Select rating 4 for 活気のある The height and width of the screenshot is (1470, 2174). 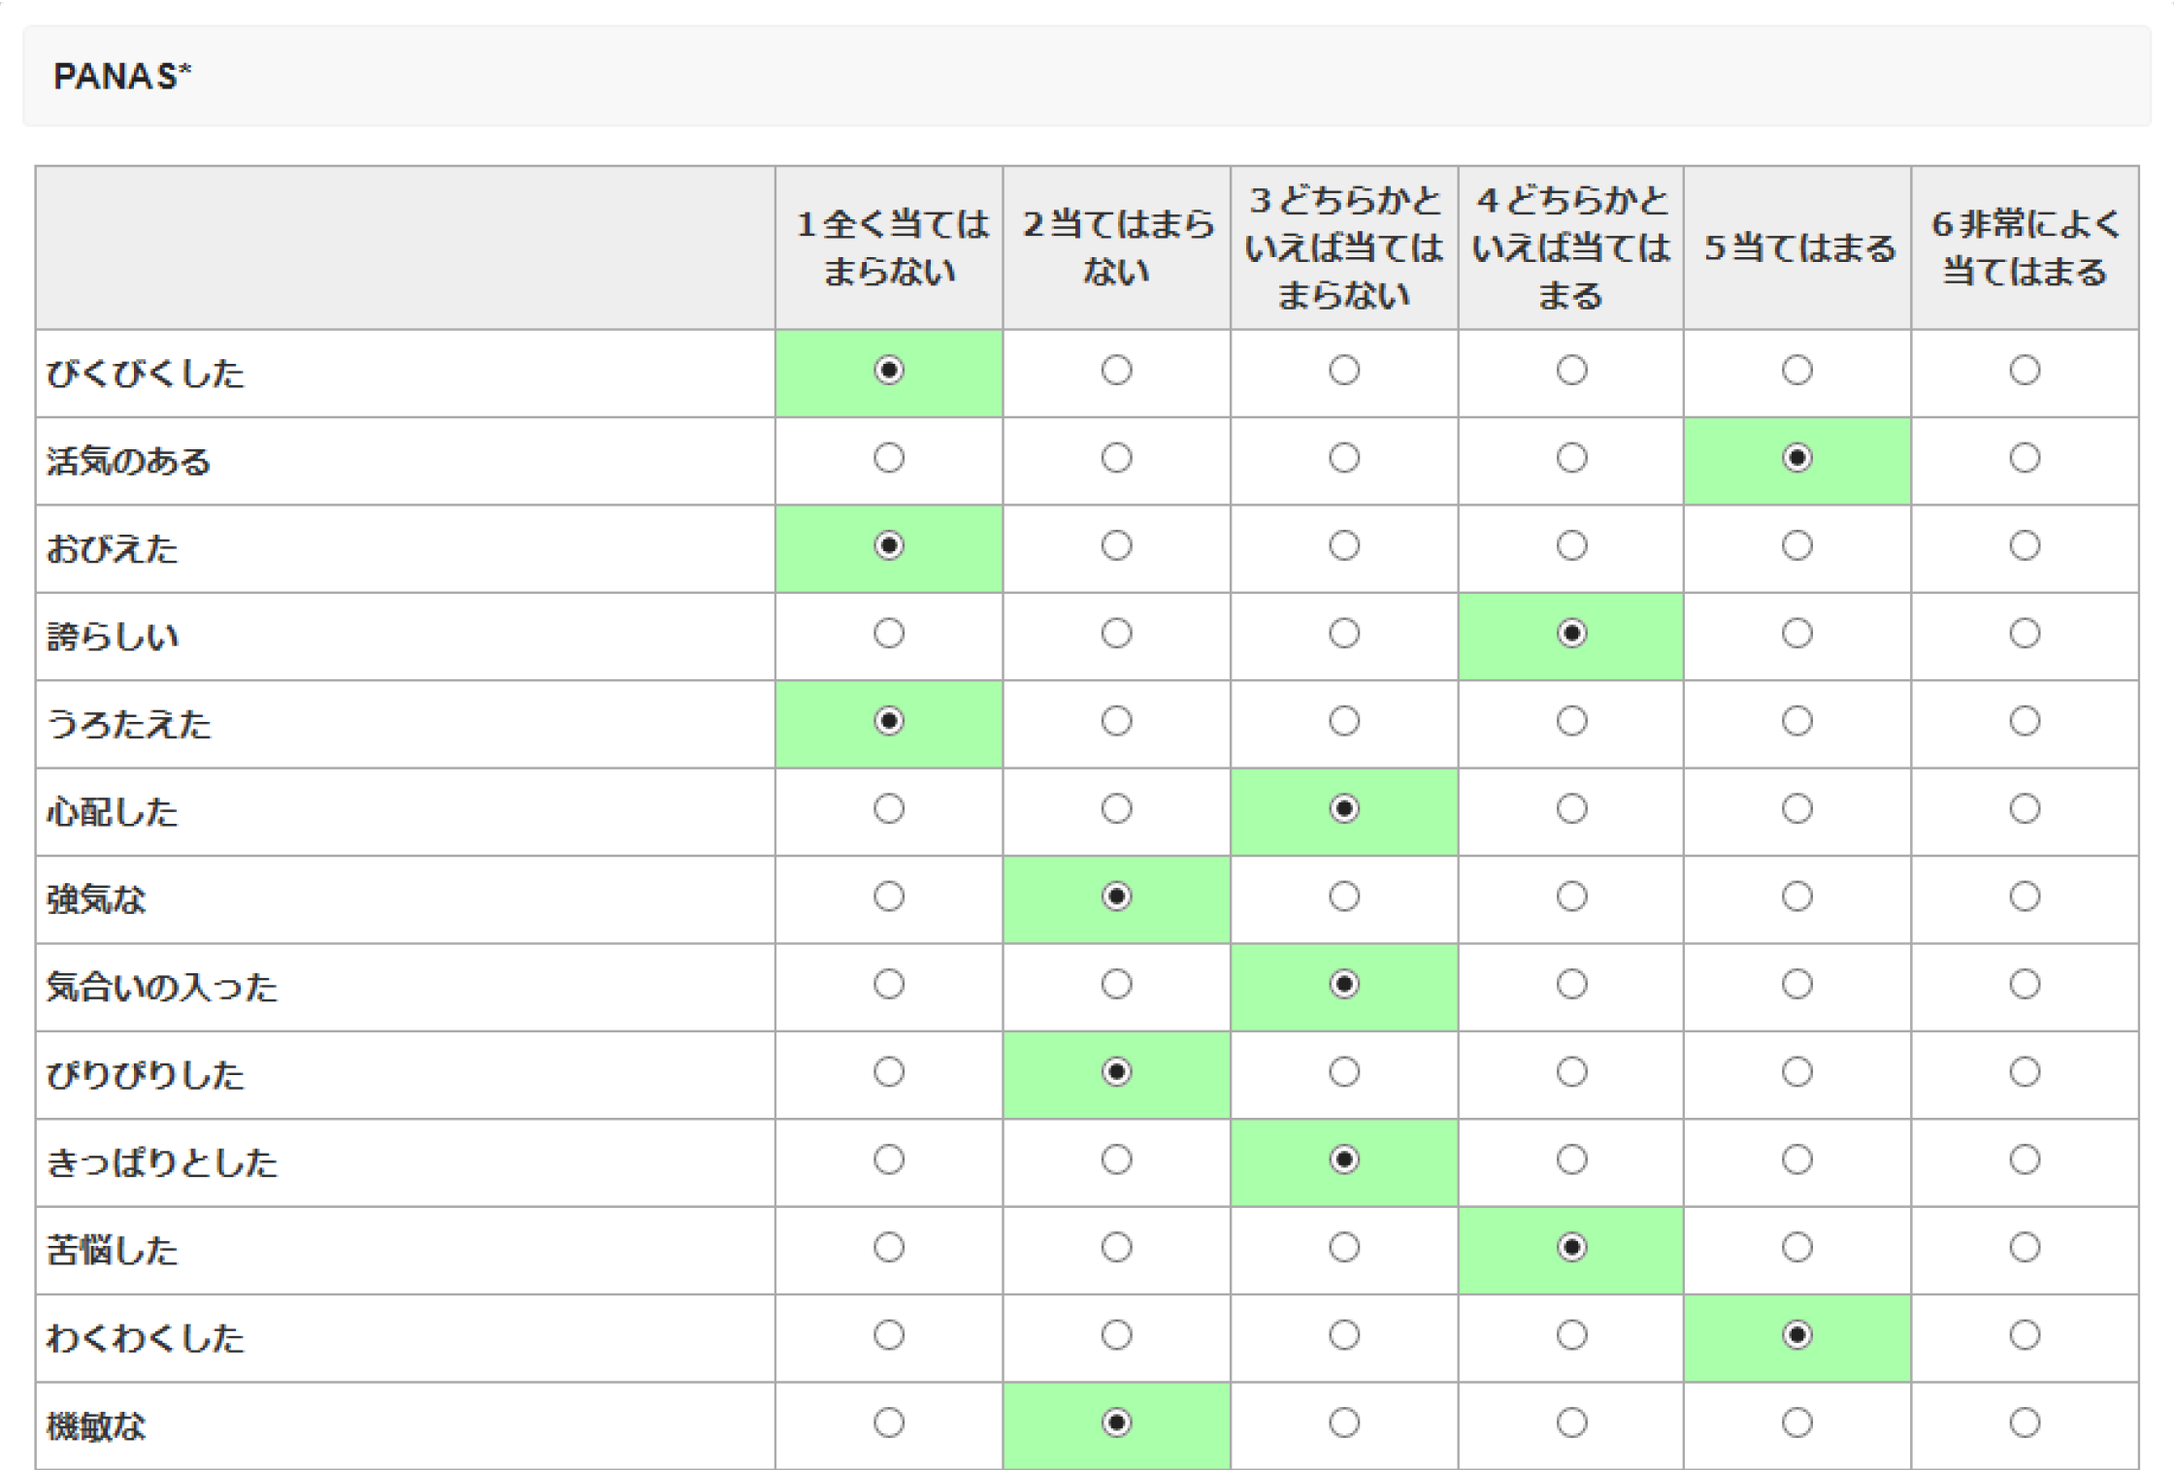(1571, 457)
